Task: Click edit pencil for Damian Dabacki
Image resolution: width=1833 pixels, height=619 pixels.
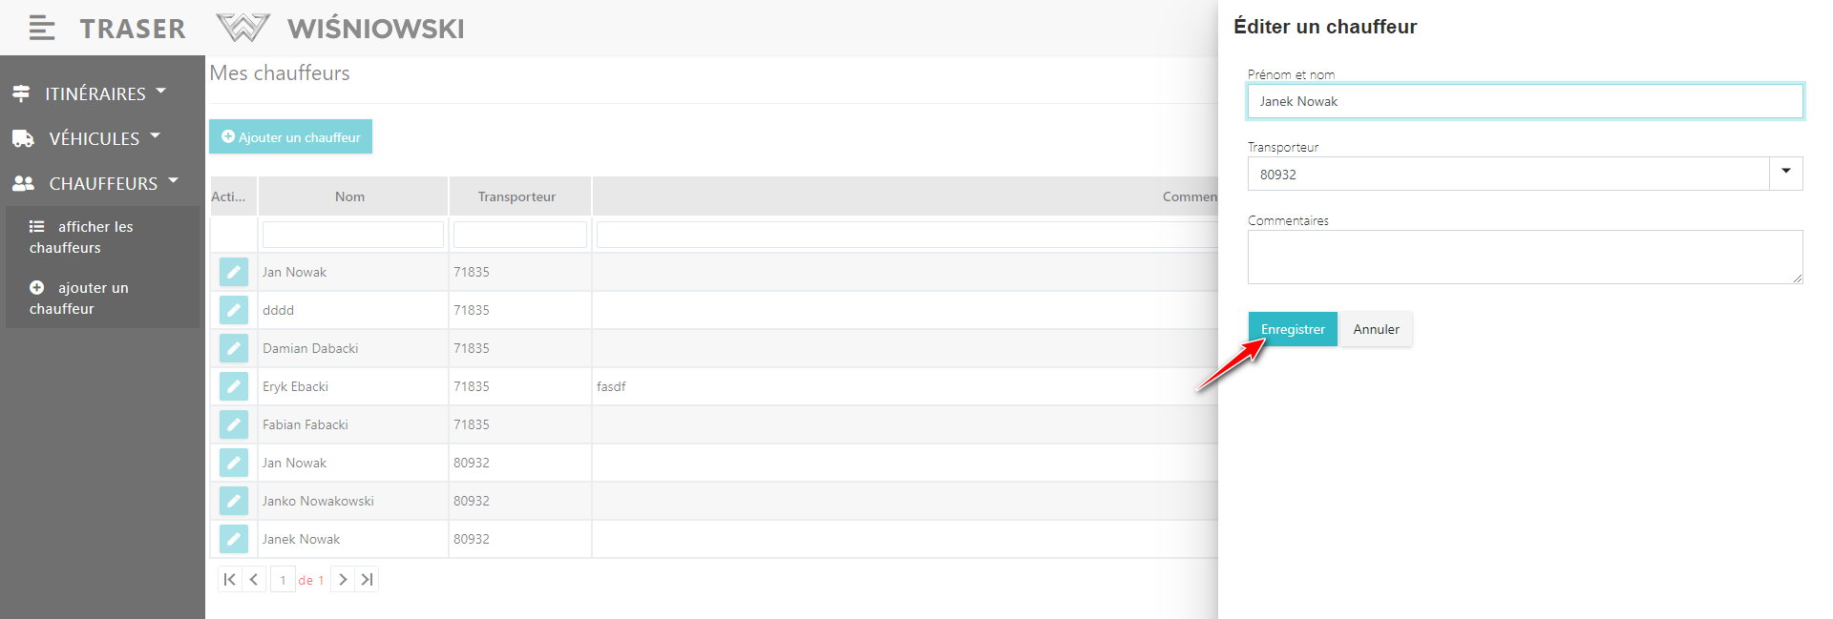Action: [234, 348]
